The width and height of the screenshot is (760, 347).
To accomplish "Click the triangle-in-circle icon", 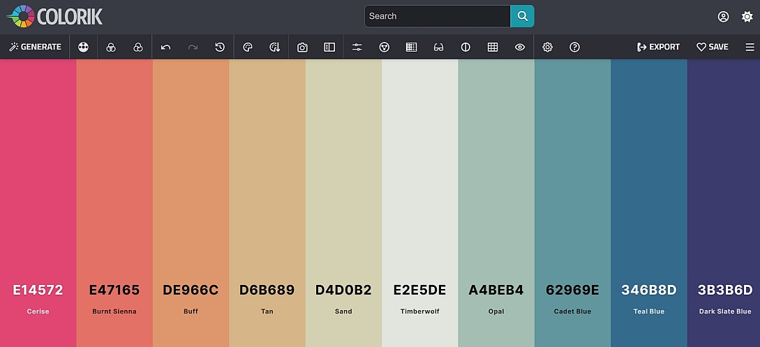I will tap(385, 47).
